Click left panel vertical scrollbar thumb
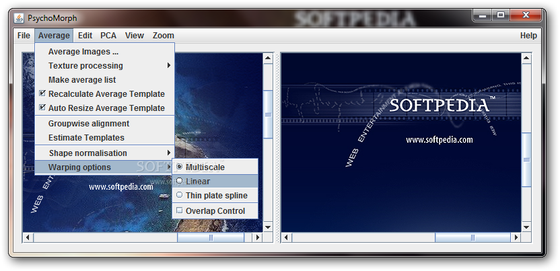 point(268,114)
